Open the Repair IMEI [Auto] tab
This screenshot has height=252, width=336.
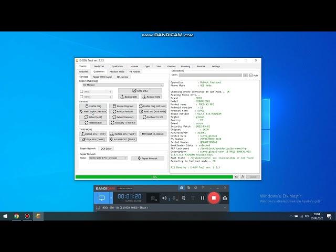(102, 77)
